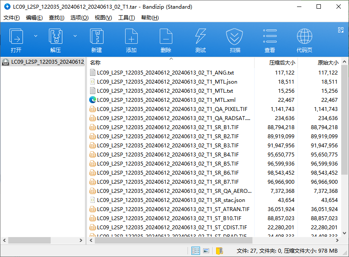Click file list horizontal scrollbar left arrow
The image size is (349, 257).
tap(91, 240)
